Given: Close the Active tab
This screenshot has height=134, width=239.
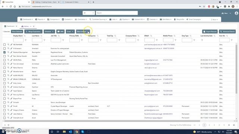Looking at the screenshot, I should [34, 26].
